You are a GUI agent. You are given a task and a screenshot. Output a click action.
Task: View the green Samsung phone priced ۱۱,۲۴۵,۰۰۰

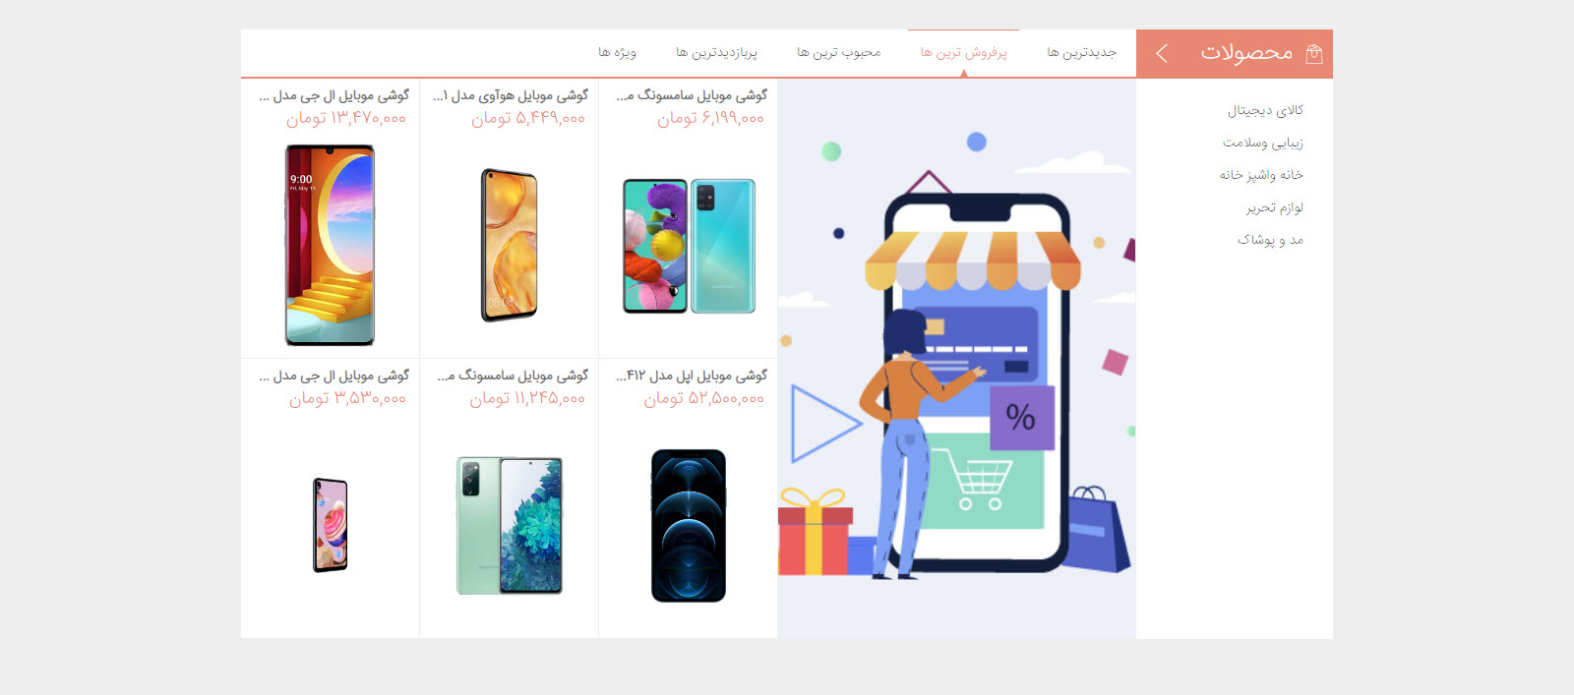pos(509,526)
